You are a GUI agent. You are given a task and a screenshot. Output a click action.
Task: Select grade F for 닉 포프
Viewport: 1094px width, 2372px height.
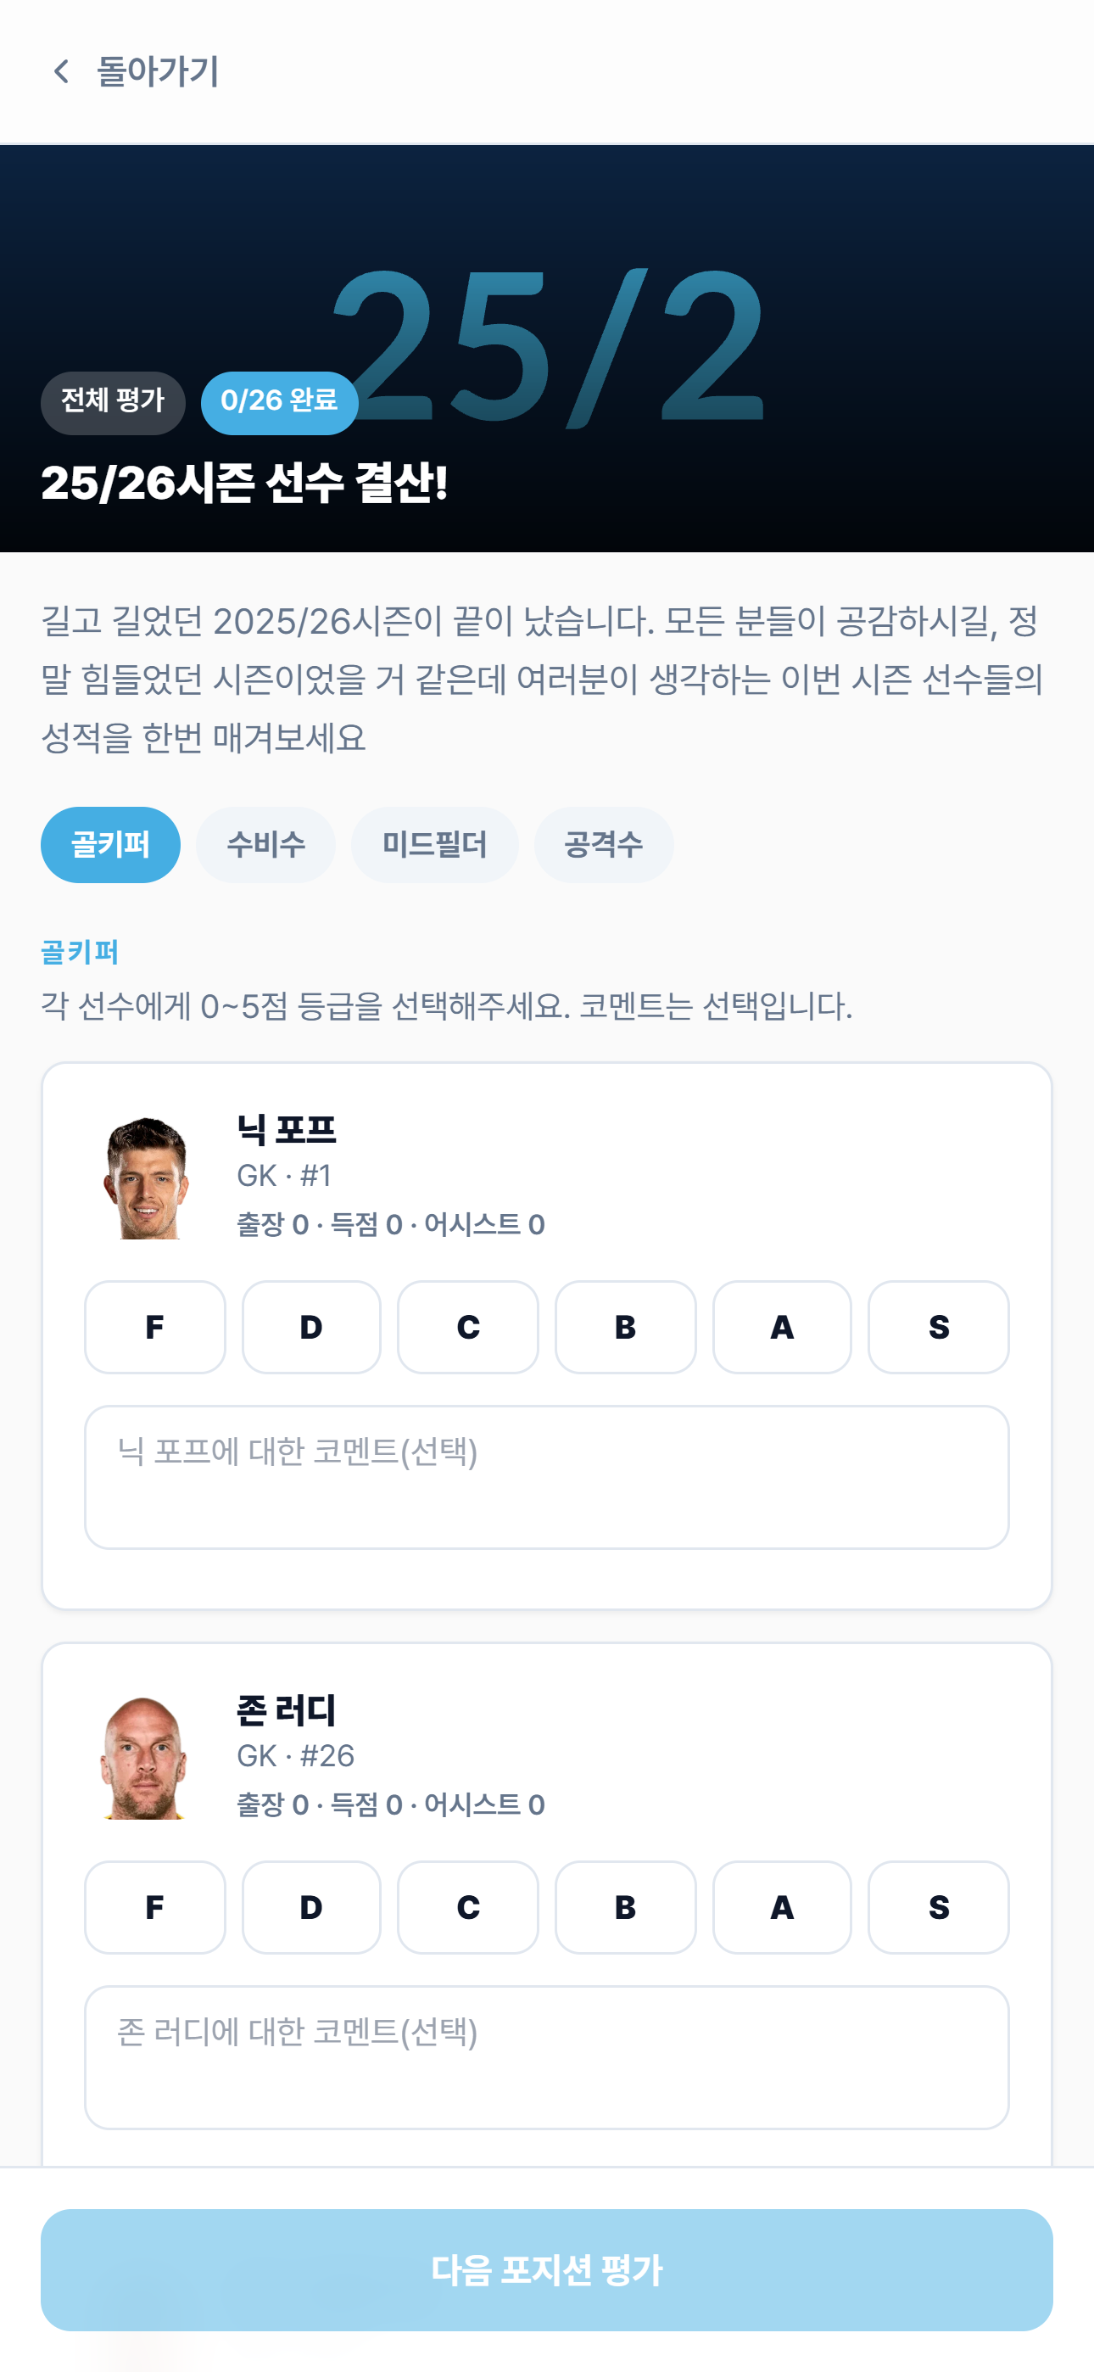154,1326
